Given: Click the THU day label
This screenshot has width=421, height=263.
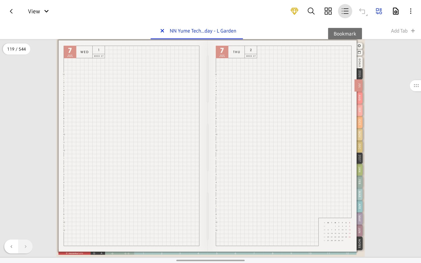Looking at the screenshot, I should [x=237, y=52].
